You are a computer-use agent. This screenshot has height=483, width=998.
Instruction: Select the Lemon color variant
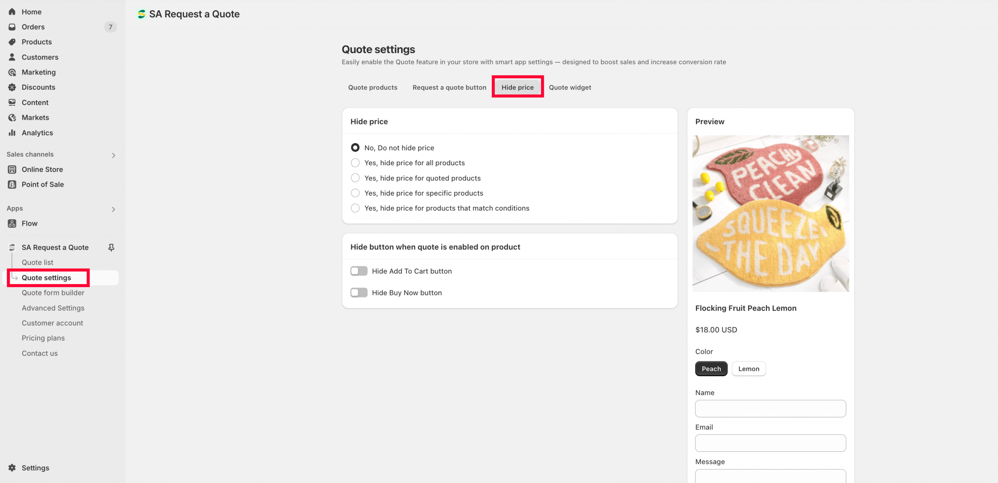[x=749, y=369]
